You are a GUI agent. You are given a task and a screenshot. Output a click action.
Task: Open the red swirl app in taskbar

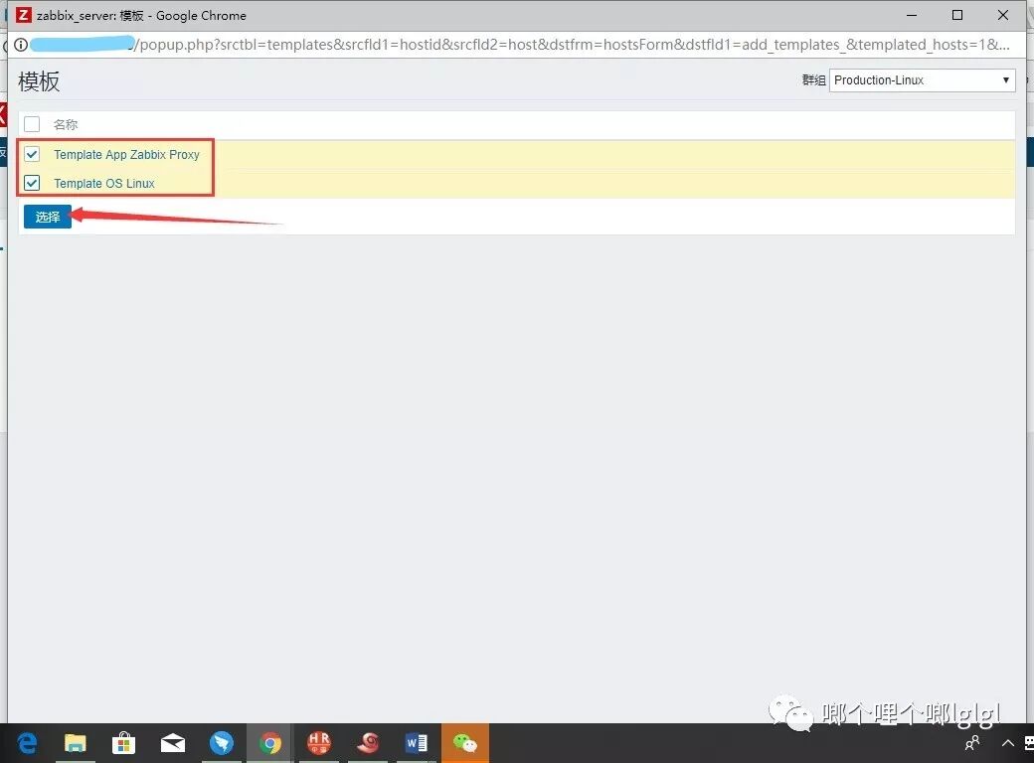click(368, 743)
